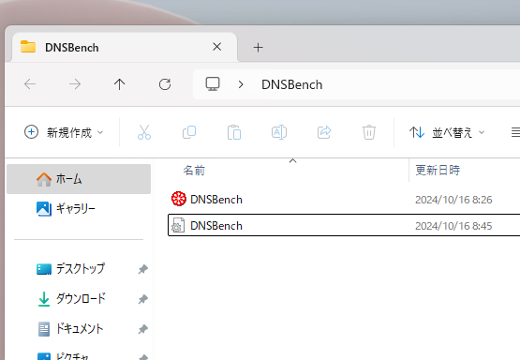
Task: Go back to previous folder
Action: [x=30, y=84]
